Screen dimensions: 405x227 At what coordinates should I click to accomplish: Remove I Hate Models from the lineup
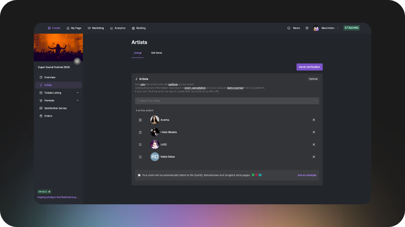coord(314,132)
